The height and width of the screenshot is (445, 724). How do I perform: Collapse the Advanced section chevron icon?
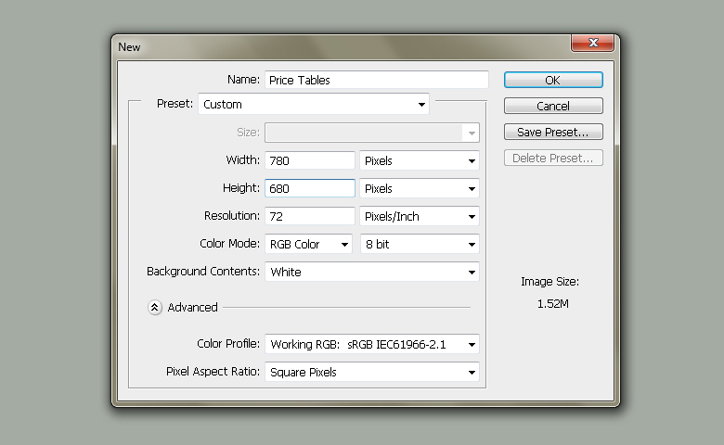155,308
